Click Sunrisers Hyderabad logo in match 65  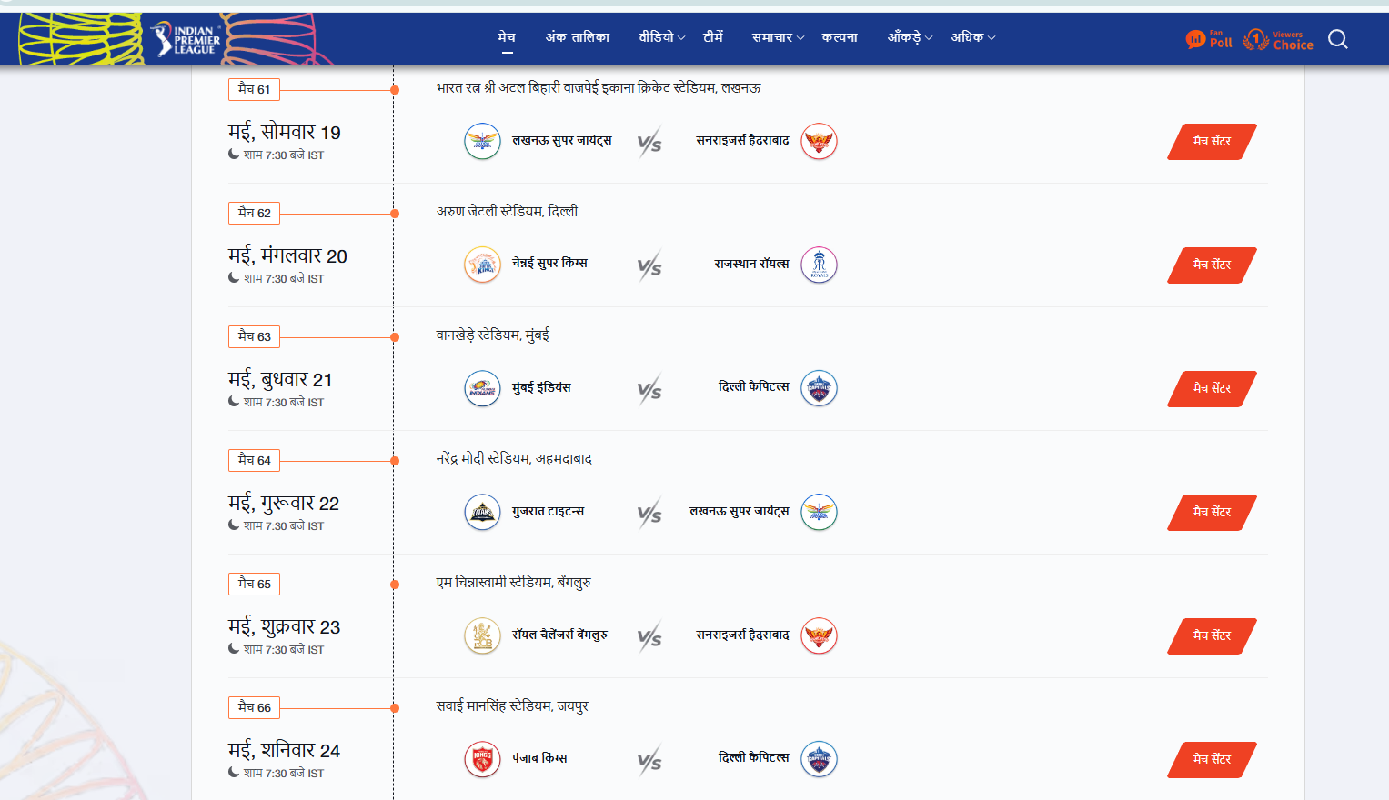[x=819, y=635]
